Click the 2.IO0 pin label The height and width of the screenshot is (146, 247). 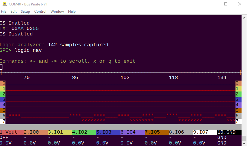coord(36,132)
